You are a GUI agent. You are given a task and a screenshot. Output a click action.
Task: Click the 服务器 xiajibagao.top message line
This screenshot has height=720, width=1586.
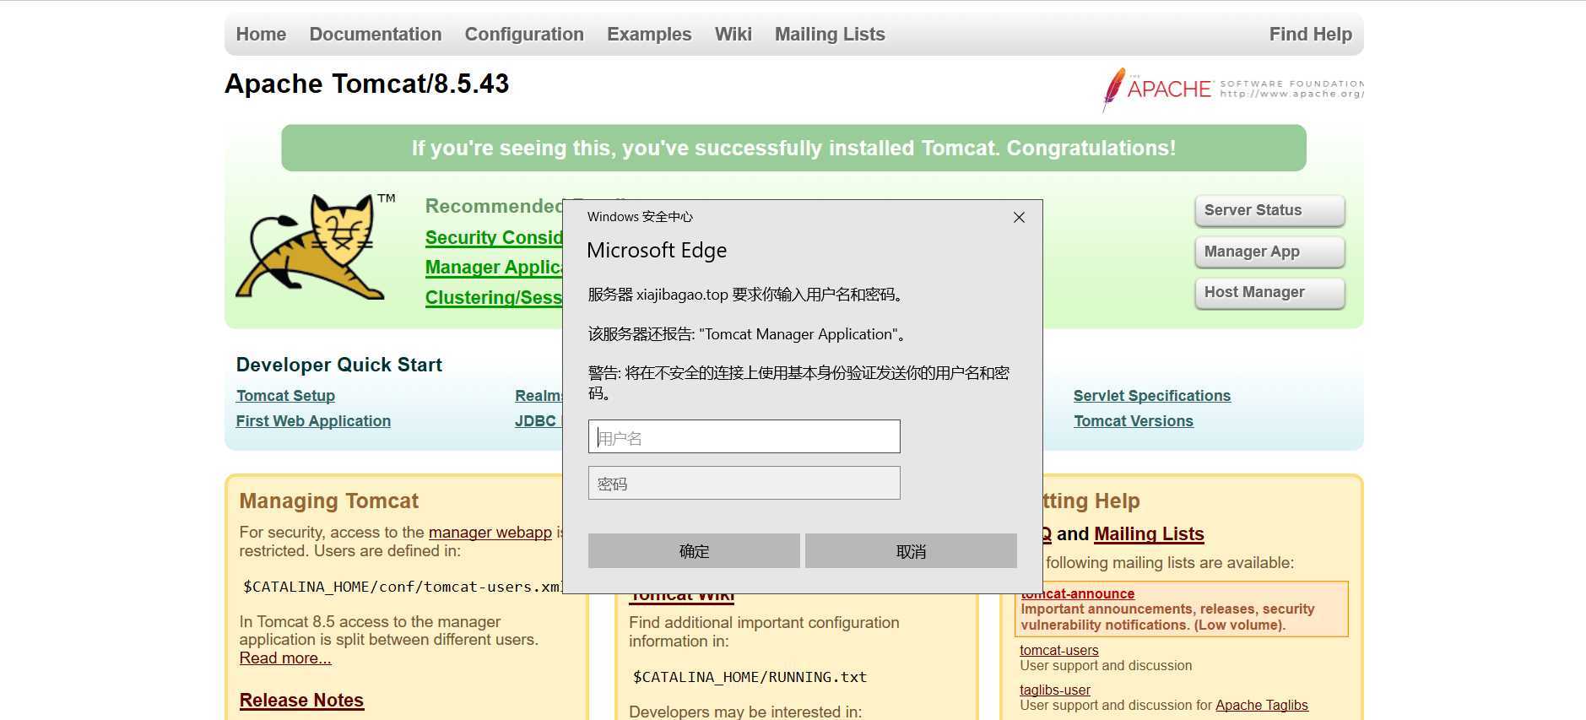click(x=747, y=295)
